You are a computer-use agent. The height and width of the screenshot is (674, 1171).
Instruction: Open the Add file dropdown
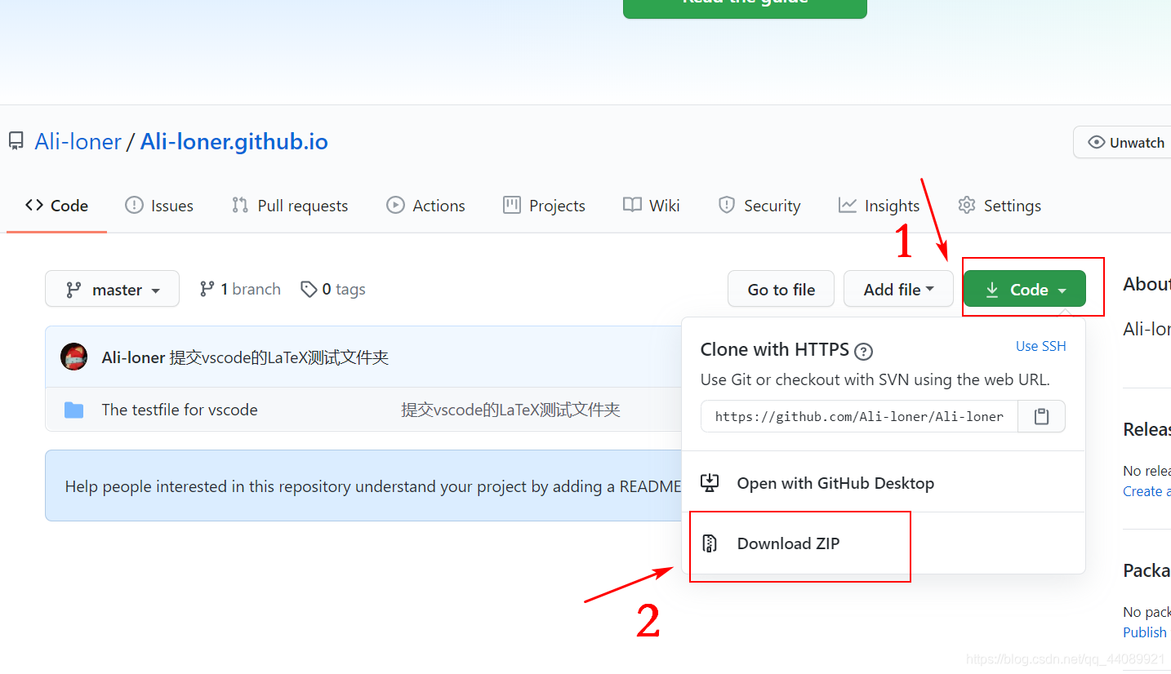coord(898,289)
